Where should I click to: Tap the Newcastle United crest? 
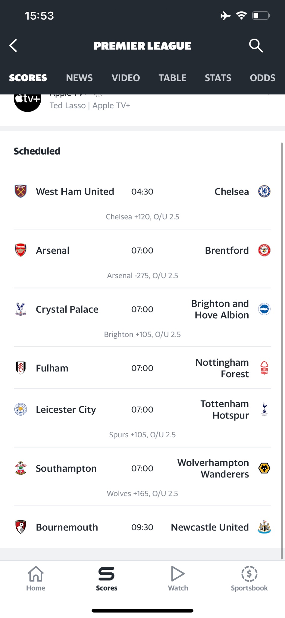tap(264, 527)
